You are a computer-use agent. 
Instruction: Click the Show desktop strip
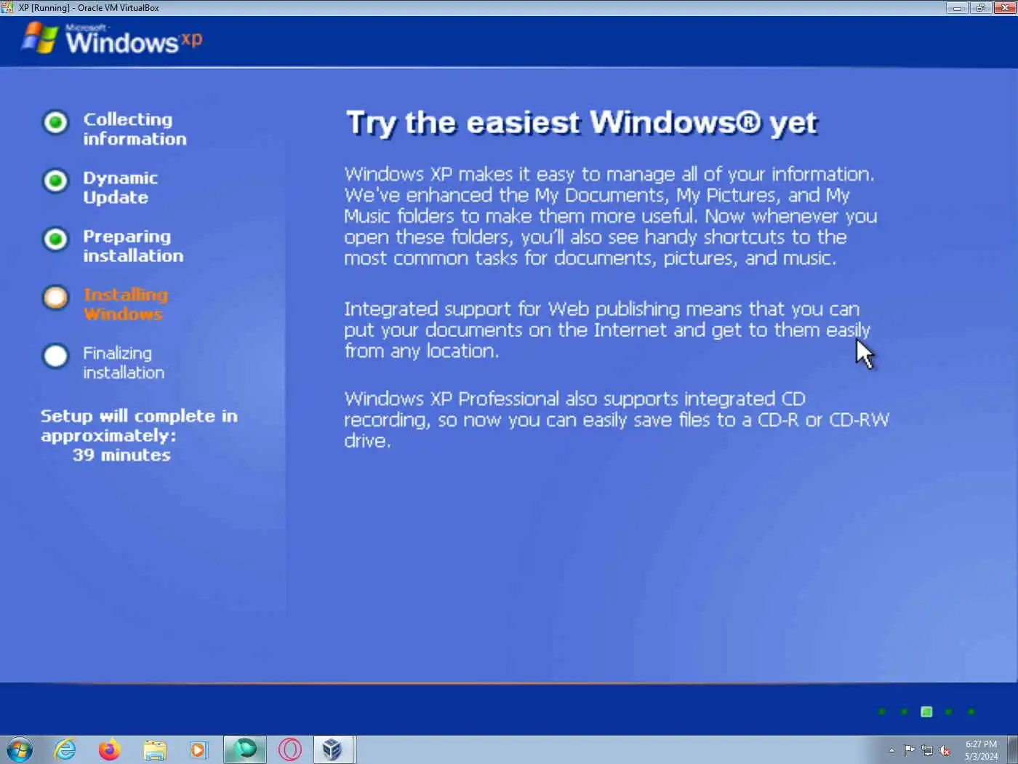(1012, 749)
